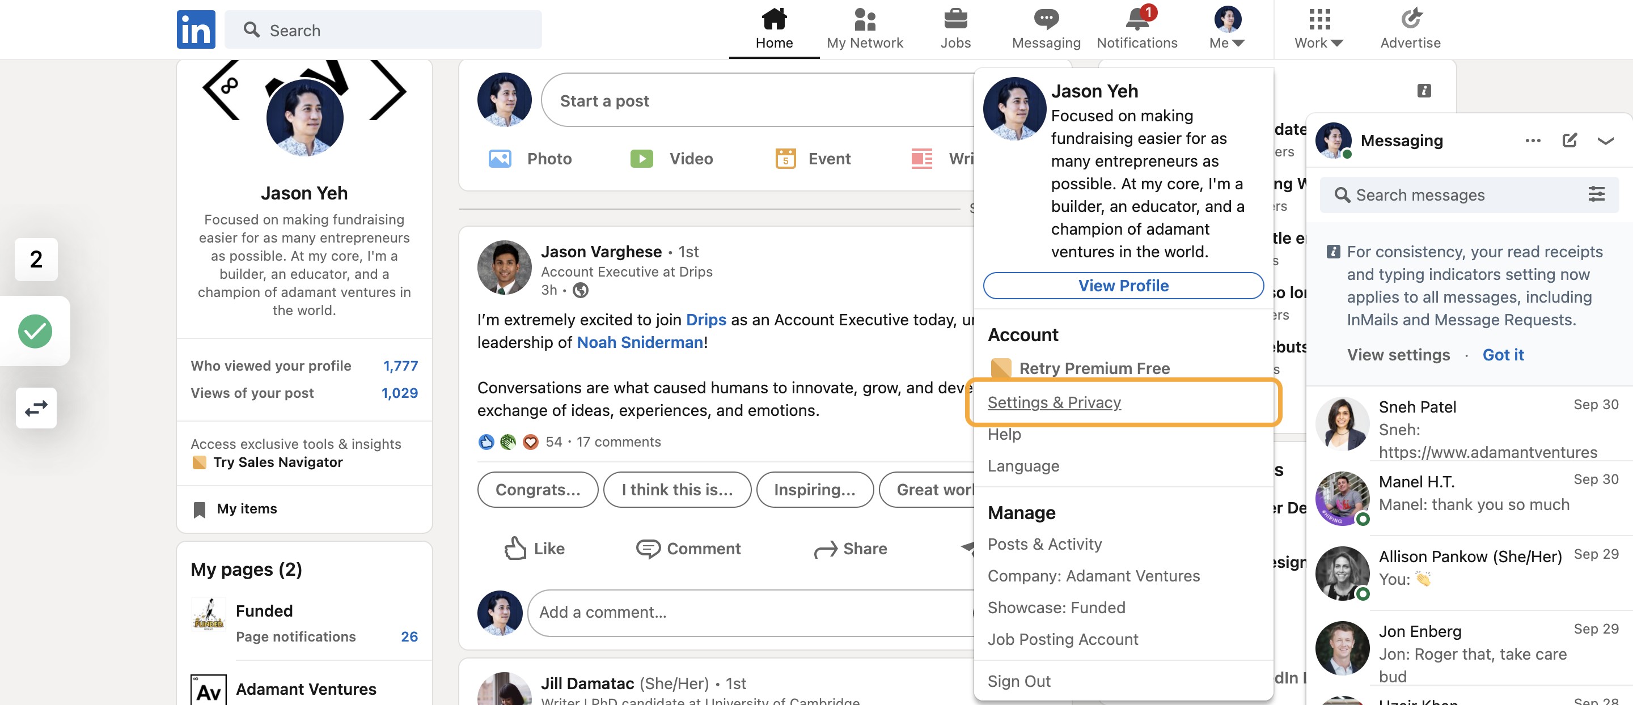Open Notifications bell

click(x=1137, y=29)
